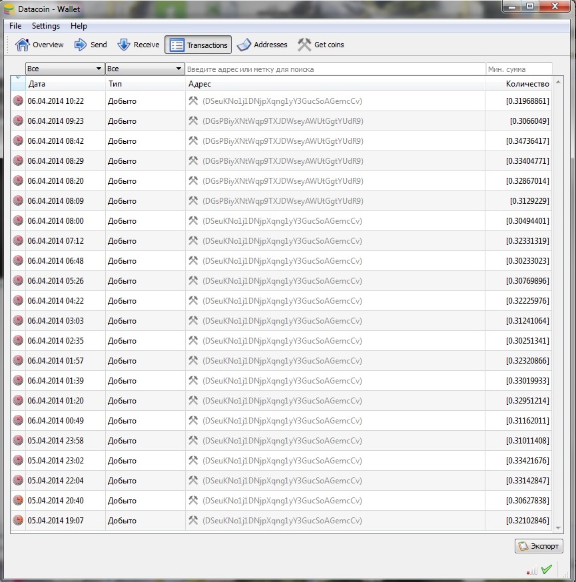Click the amount [0.33421676]
Image resolution: width=576 pixels, height=582 pixels.
tap(527, 461)
